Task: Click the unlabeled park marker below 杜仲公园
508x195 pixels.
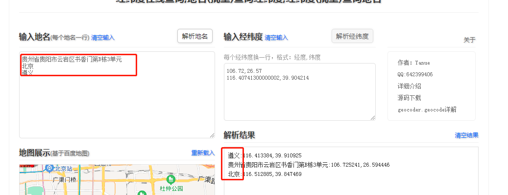Action: [x=142, y=194]
